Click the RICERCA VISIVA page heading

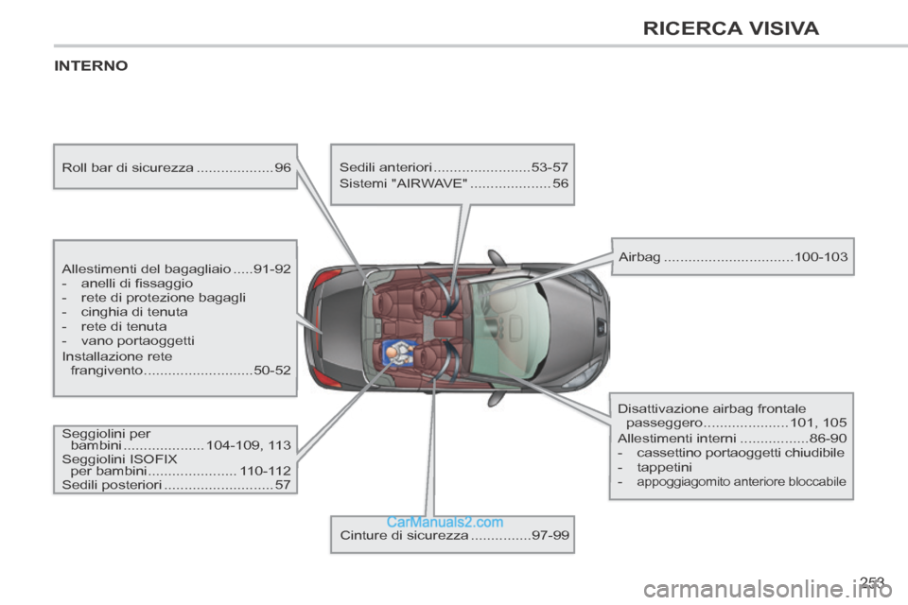point(731,28)
